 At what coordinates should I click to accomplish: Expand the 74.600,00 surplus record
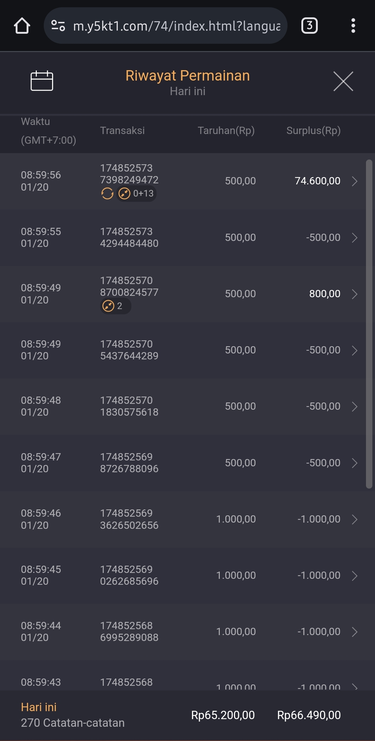click(355, 181)
